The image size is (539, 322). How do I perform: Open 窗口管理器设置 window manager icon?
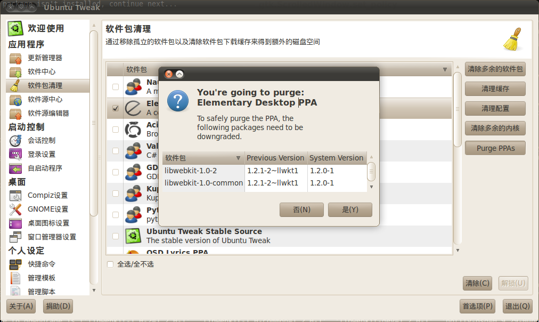click(x=15, y=237)
